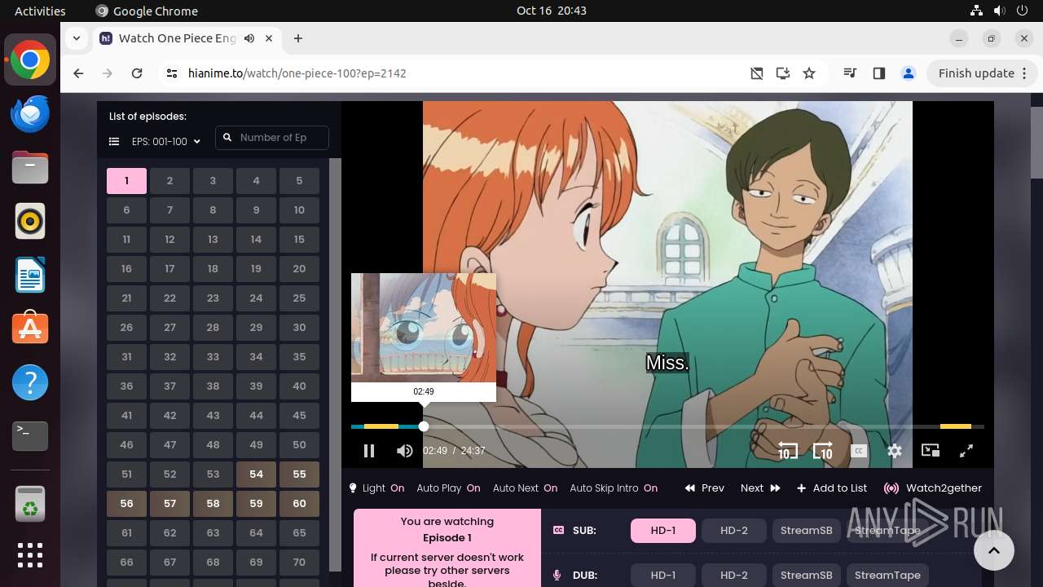
Task: Select SUB StreamSB server
Action: pyautogui.click(x=807, y=531)
